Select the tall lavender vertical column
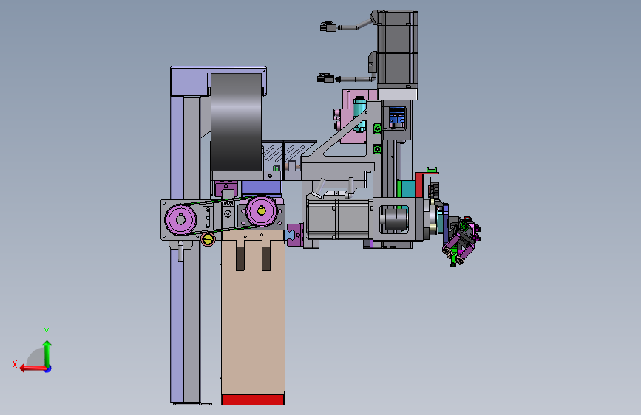The width and height of the screenshot is (641, 415). coord(178,249)
